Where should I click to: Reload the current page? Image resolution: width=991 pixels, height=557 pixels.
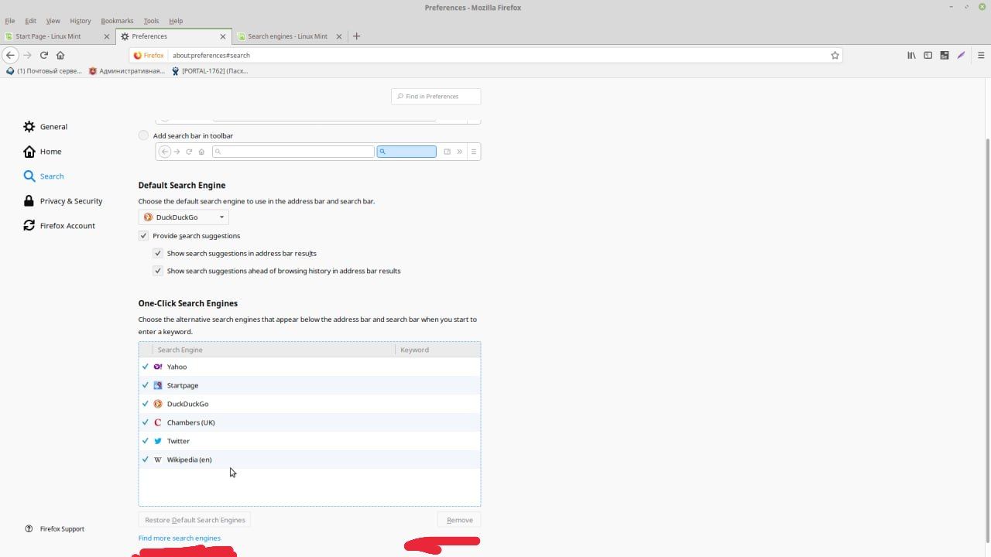(44, 55)
